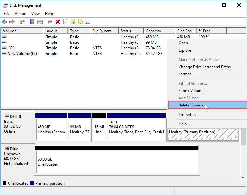Select Shrink Volume in the context menu
The height and width of the screenshot is (195, 247).
pos(192,91)
